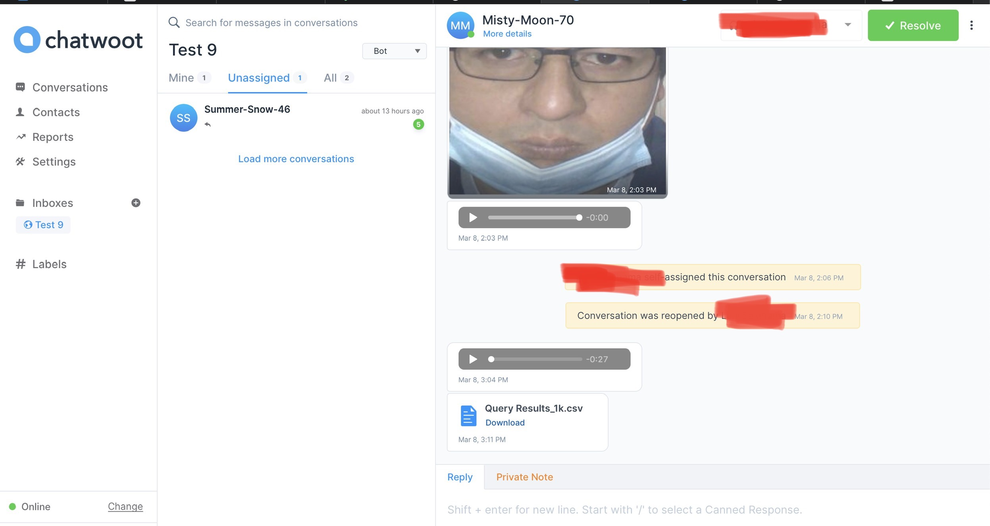Click the CSV file document icon
This screenshot has width=990, height=526.
point(468,416)
